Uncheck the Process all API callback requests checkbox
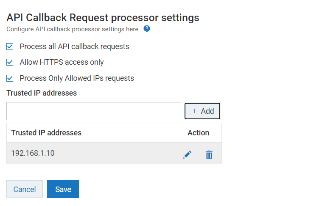Viewport: 311px width, 206px height. [10, 47]
